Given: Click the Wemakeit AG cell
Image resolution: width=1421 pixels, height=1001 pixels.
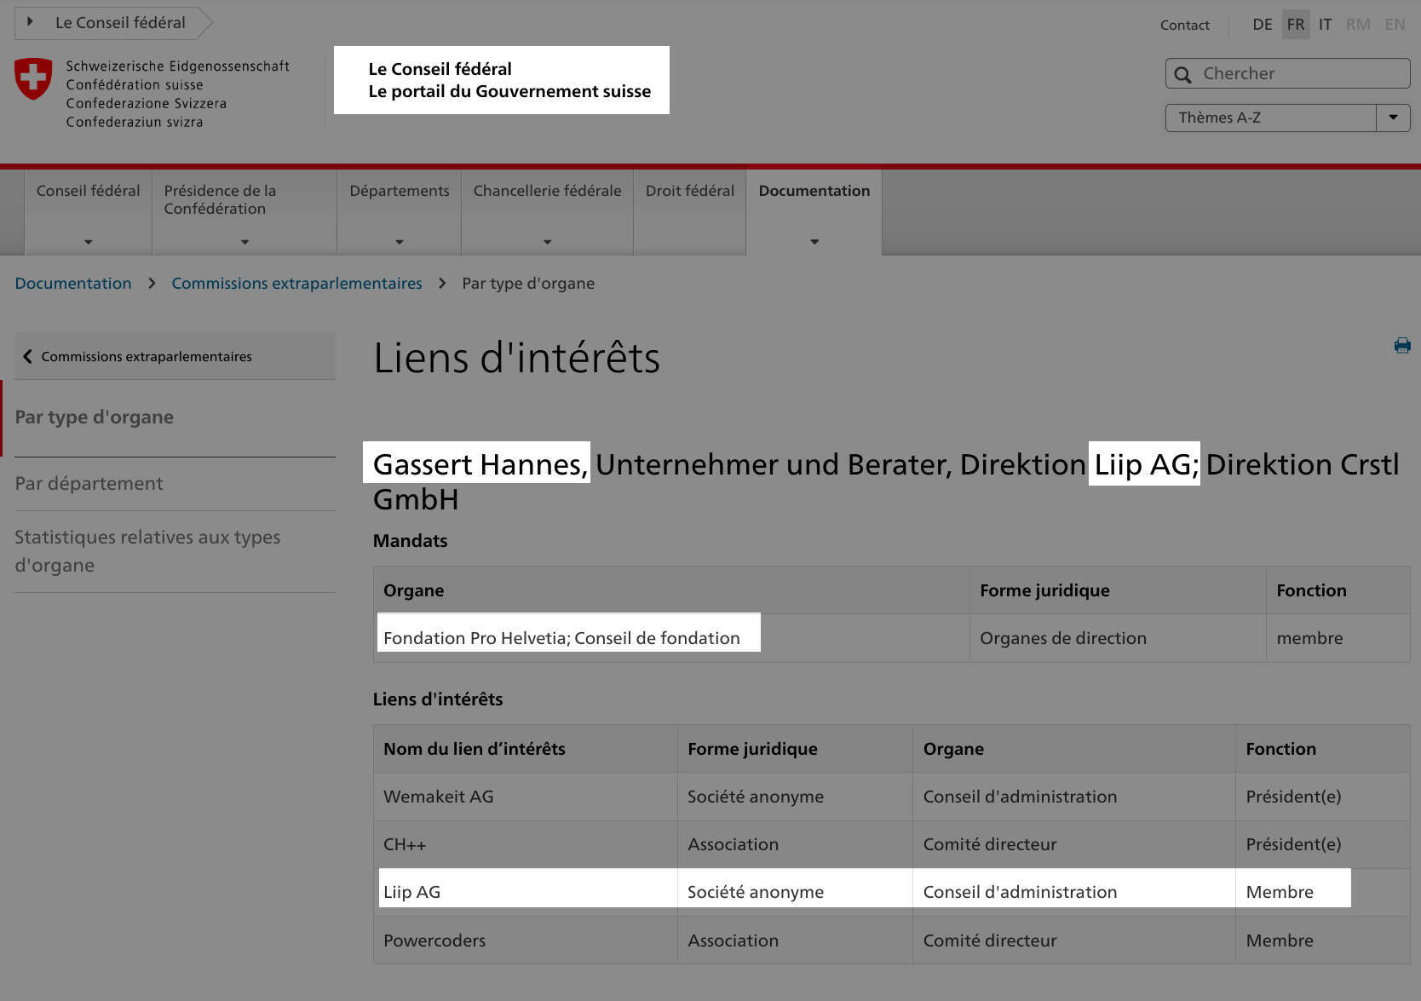Looking at the screenshot, I should click(x=525, y=797).
